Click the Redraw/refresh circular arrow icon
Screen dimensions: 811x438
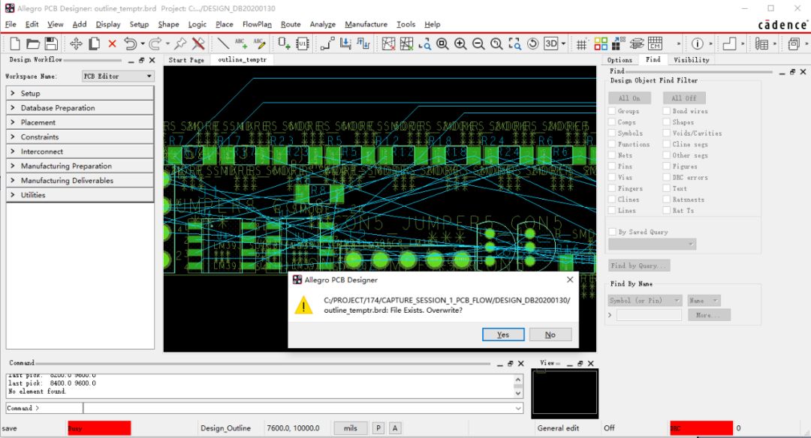click(532, 44)
